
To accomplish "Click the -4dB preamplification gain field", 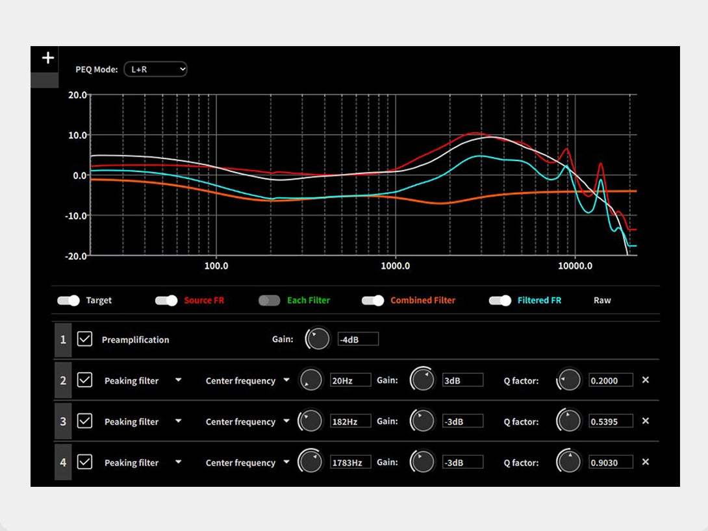I will point(357,340).
